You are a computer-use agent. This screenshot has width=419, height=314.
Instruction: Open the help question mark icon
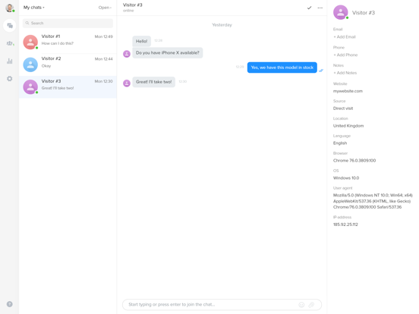tap(10, 304)
